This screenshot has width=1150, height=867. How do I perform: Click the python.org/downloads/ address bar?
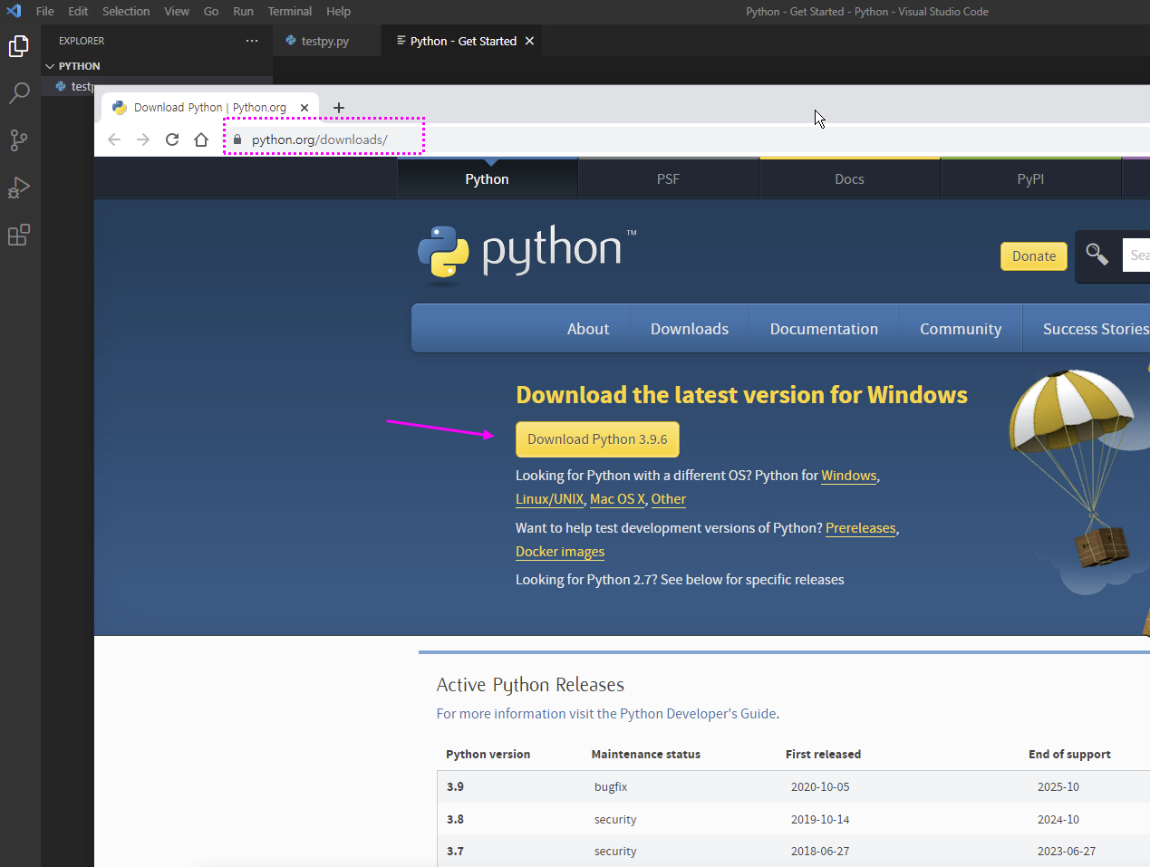pyautogui.click(x=319, y=140)
